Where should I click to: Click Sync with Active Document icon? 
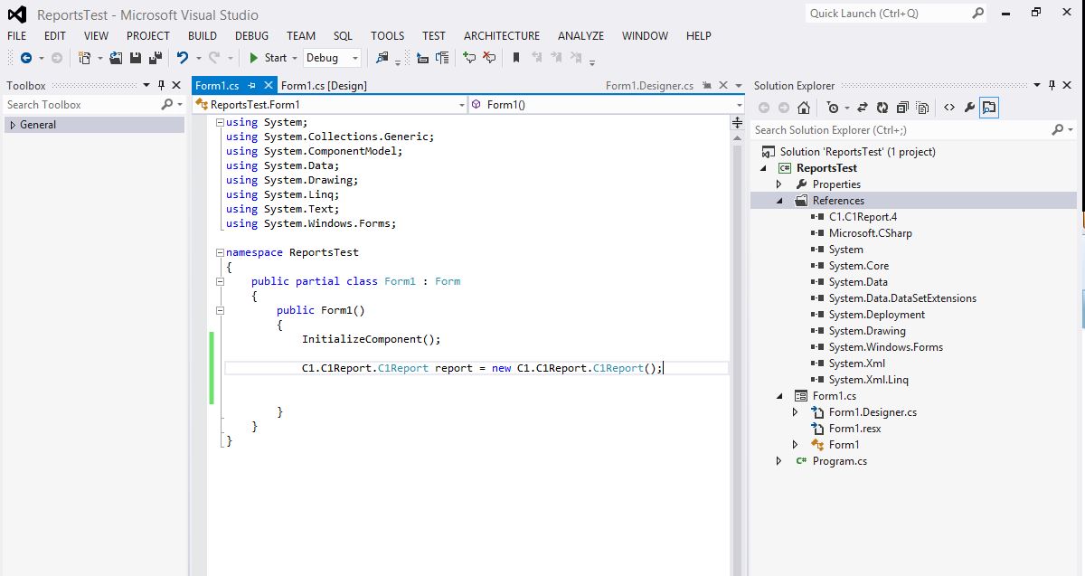[862, 108]
